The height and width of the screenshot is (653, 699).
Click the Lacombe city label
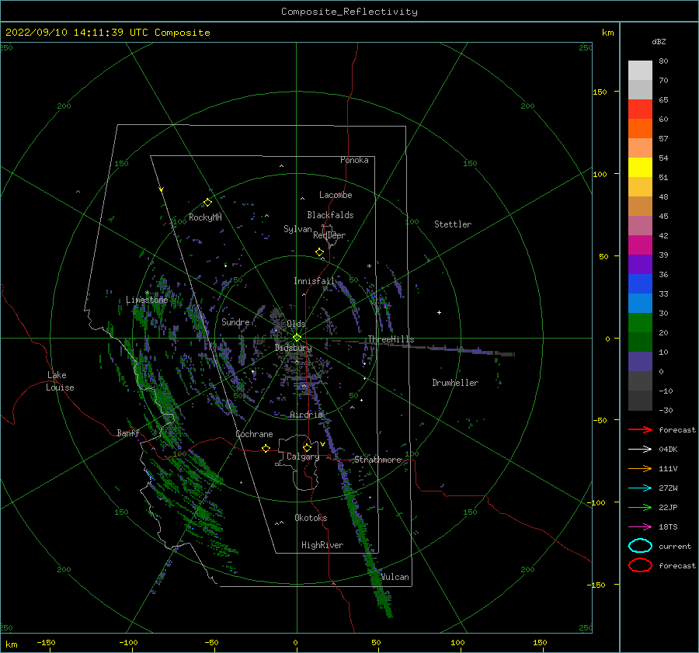[336, 195]
